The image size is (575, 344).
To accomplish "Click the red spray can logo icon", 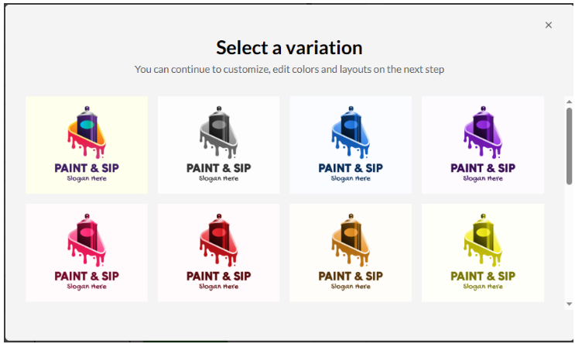I will (x=218, y=240).
